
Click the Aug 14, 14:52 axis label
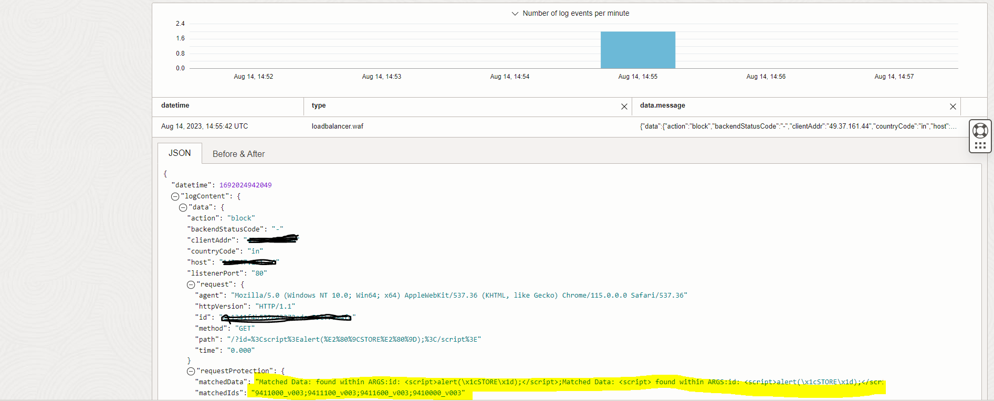pos(254,77)
